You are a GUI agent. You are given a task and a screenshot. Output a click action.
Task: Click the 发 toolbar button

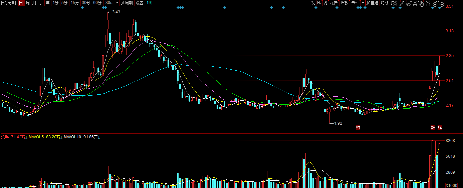point(313,3)
